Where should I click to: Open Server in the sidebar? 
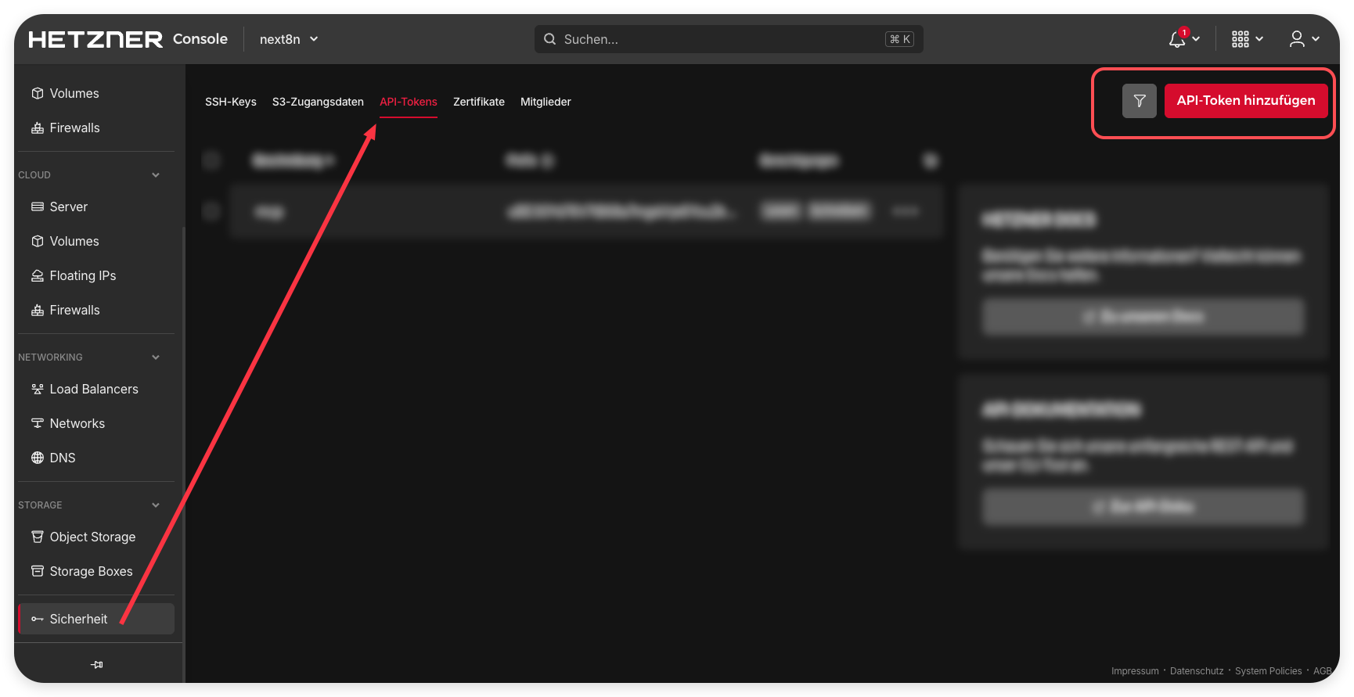click(95, 207)
